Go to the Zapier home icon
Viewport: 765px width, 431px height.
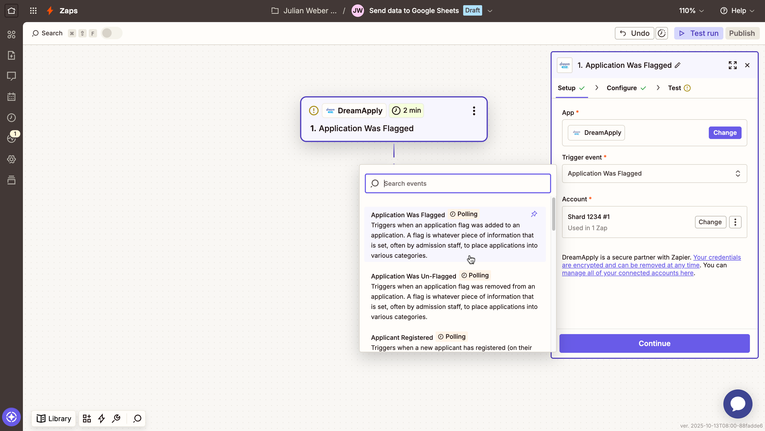pos(11,11)
